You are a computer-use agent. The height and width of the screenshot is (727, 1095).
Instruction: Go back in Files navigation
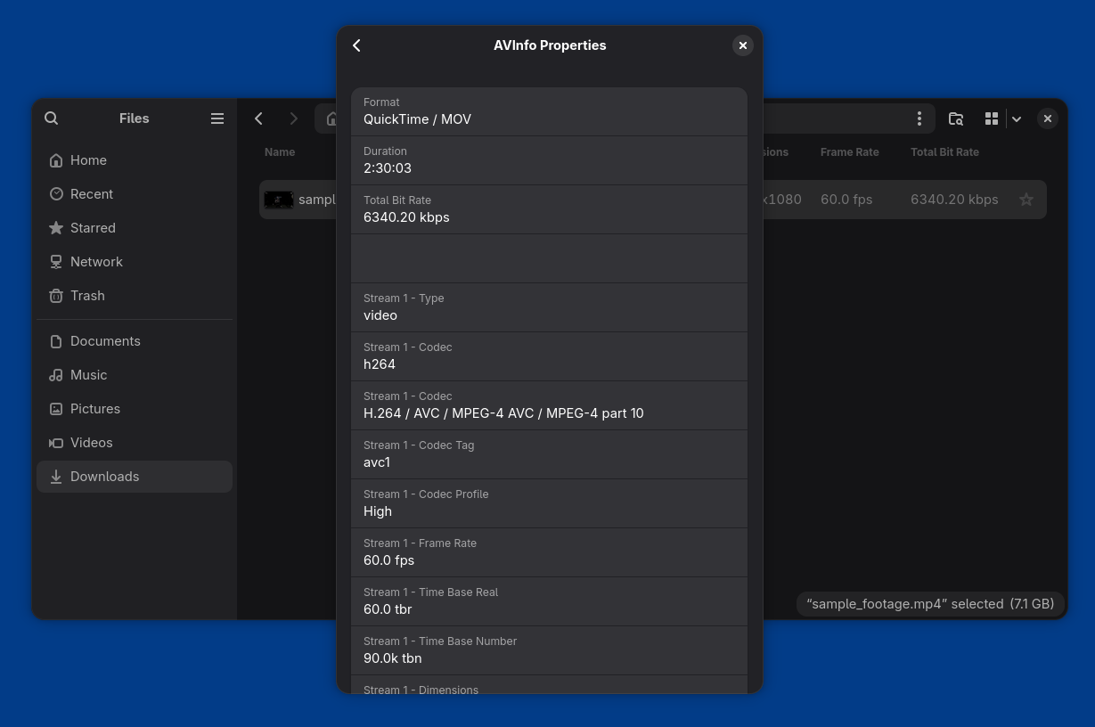coord(258,118)
